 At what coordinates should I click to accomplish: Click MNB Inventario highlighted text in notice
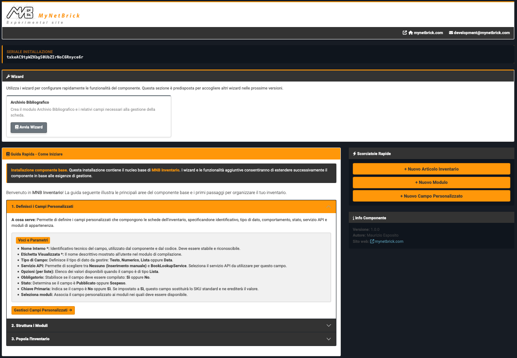click(166, 170)
